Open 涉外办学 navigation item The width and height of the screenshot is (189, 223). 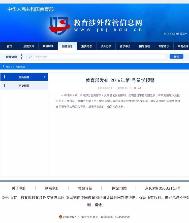pyautogui.click(x=106, y=46)
